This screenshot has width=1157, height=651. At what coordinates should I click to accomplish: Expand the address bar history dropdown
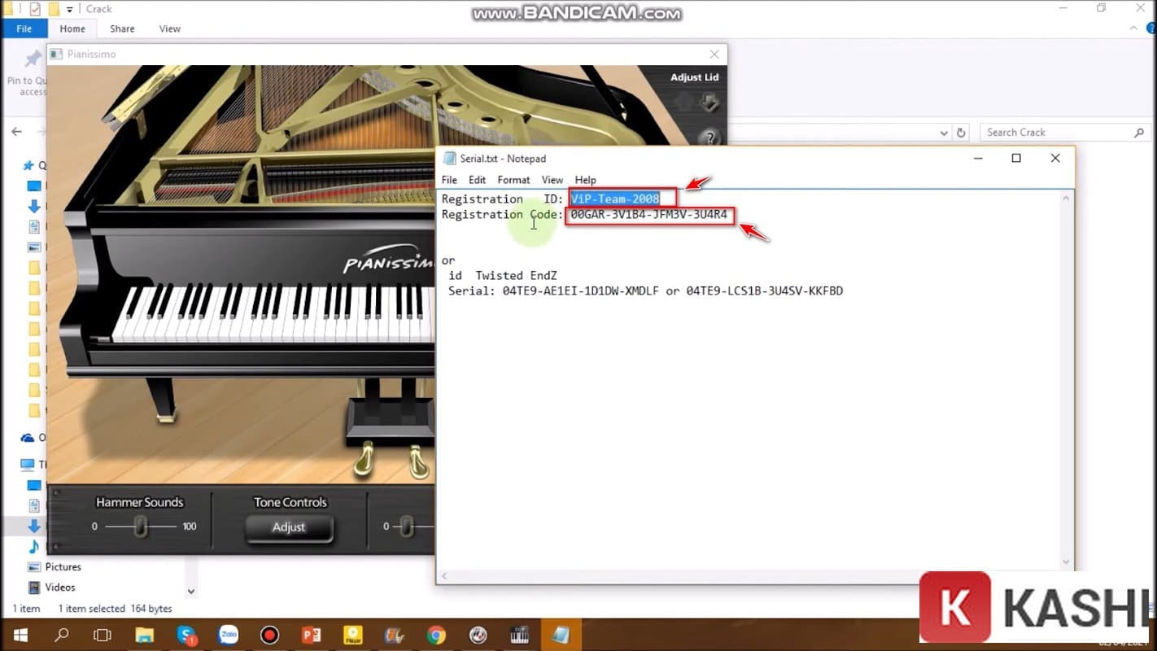[944, 133]
